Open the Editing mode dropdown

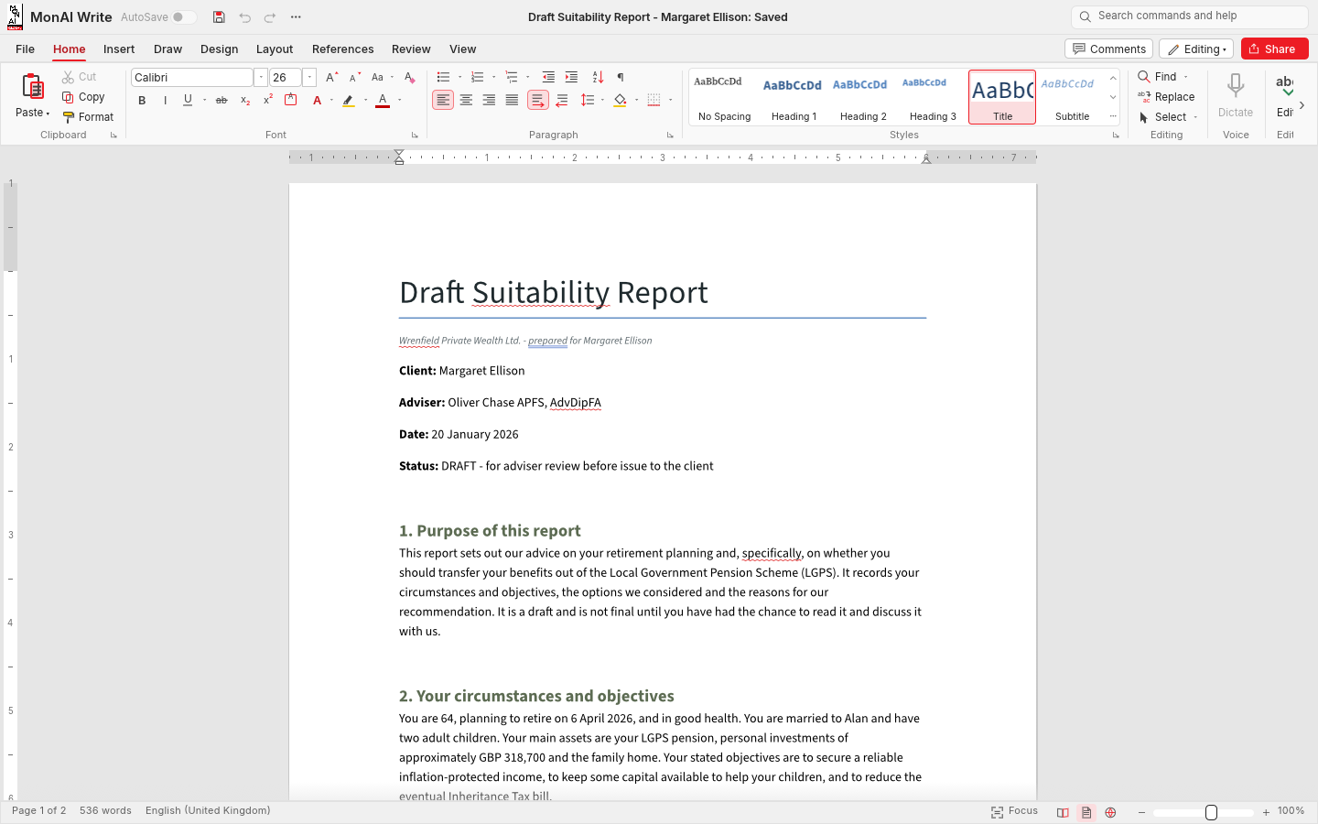(1196, 49)
